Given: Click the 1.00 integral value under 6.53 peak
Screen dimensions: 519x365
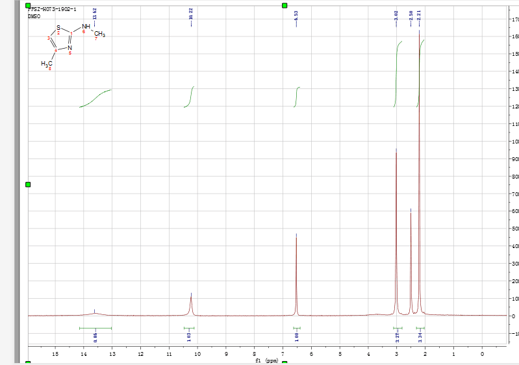Looking at the screenshot, I should tap(297, 336).
